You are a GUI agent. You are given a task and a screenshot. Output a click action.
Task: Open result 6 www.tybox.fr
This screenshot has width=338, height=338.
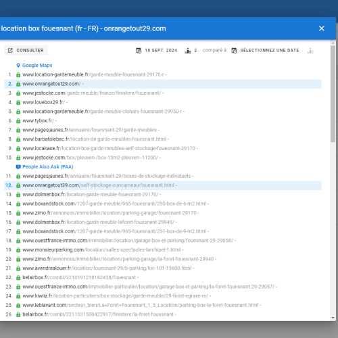[x=38, y=121]
